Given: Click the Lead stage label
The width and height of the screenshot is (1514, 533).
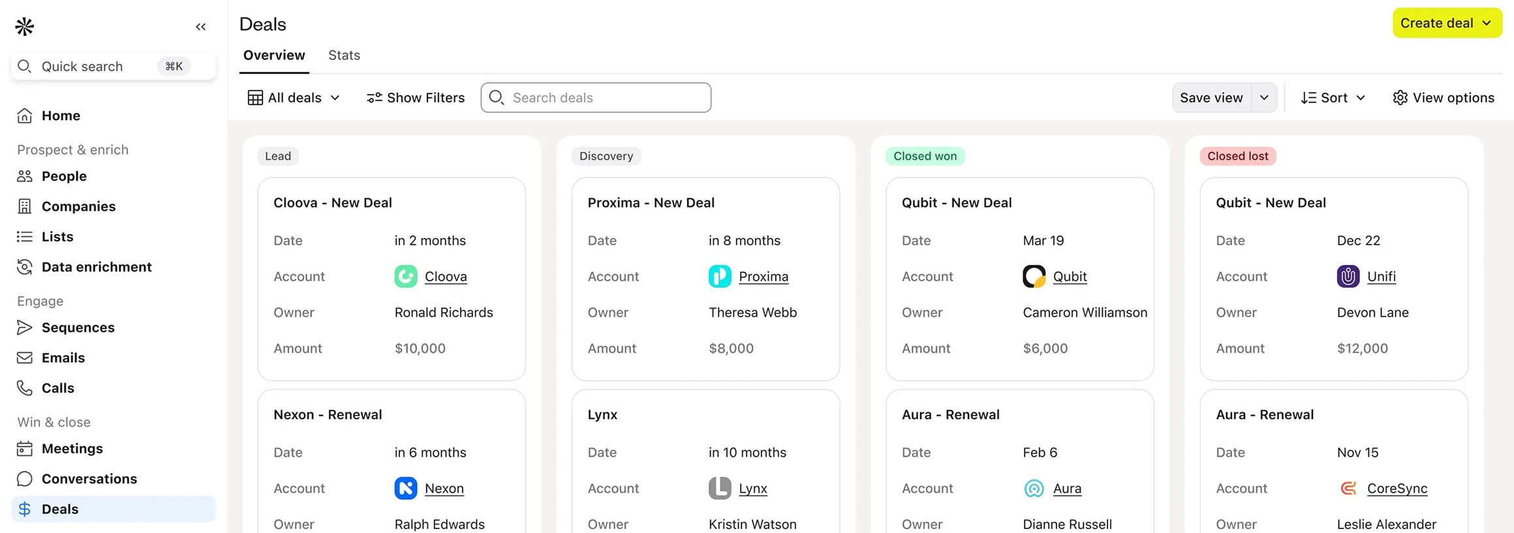Looking at the screenshot, I should [x=278, y=156].
